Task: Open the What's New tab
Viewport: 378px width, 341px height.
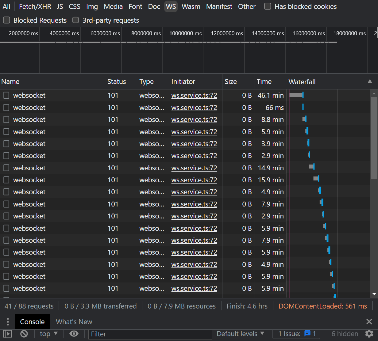Action: point(74,322)
